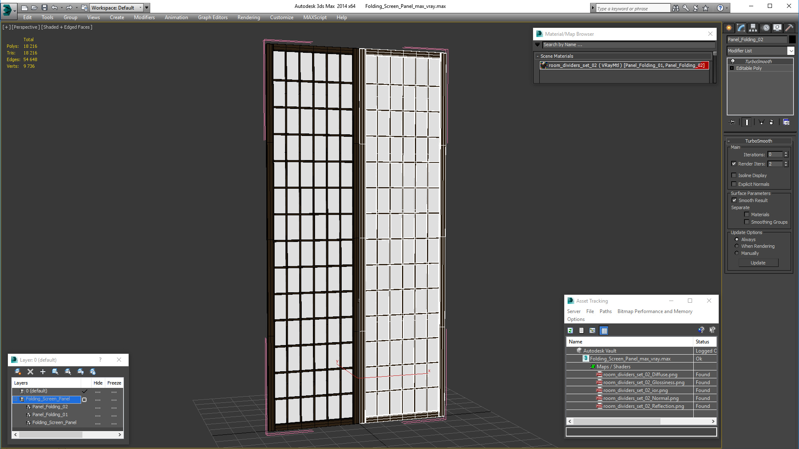This screenshot has width=799, height=449.
Task: Click the Search by Name field
Action: pyautogui.click(x=628, y=44)
